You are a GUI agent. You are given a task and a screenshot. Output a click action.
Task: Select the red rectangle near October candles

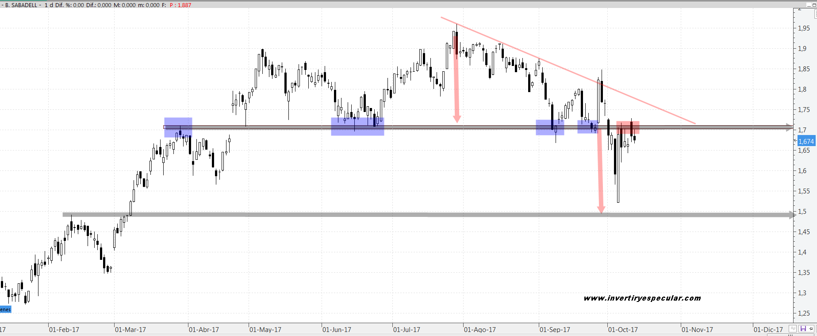[628, 127]
